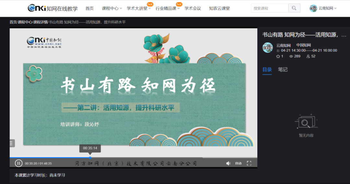350x184 pixels.
Task: Expand the 学术大讲堂 dropdown menu
Action: (139, 8)
